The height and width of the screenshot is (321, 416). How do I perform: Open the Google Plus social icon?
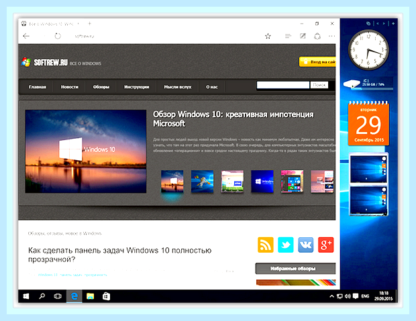tap(326, 245)
